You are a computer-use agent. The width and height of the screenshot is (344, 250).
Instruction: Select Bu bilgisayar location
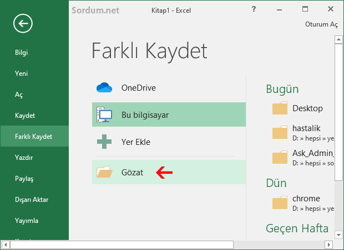click(169, 114)
